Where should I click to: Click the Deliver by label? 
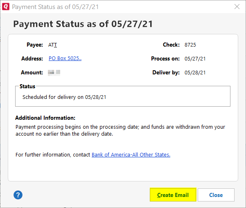[166, 72]
